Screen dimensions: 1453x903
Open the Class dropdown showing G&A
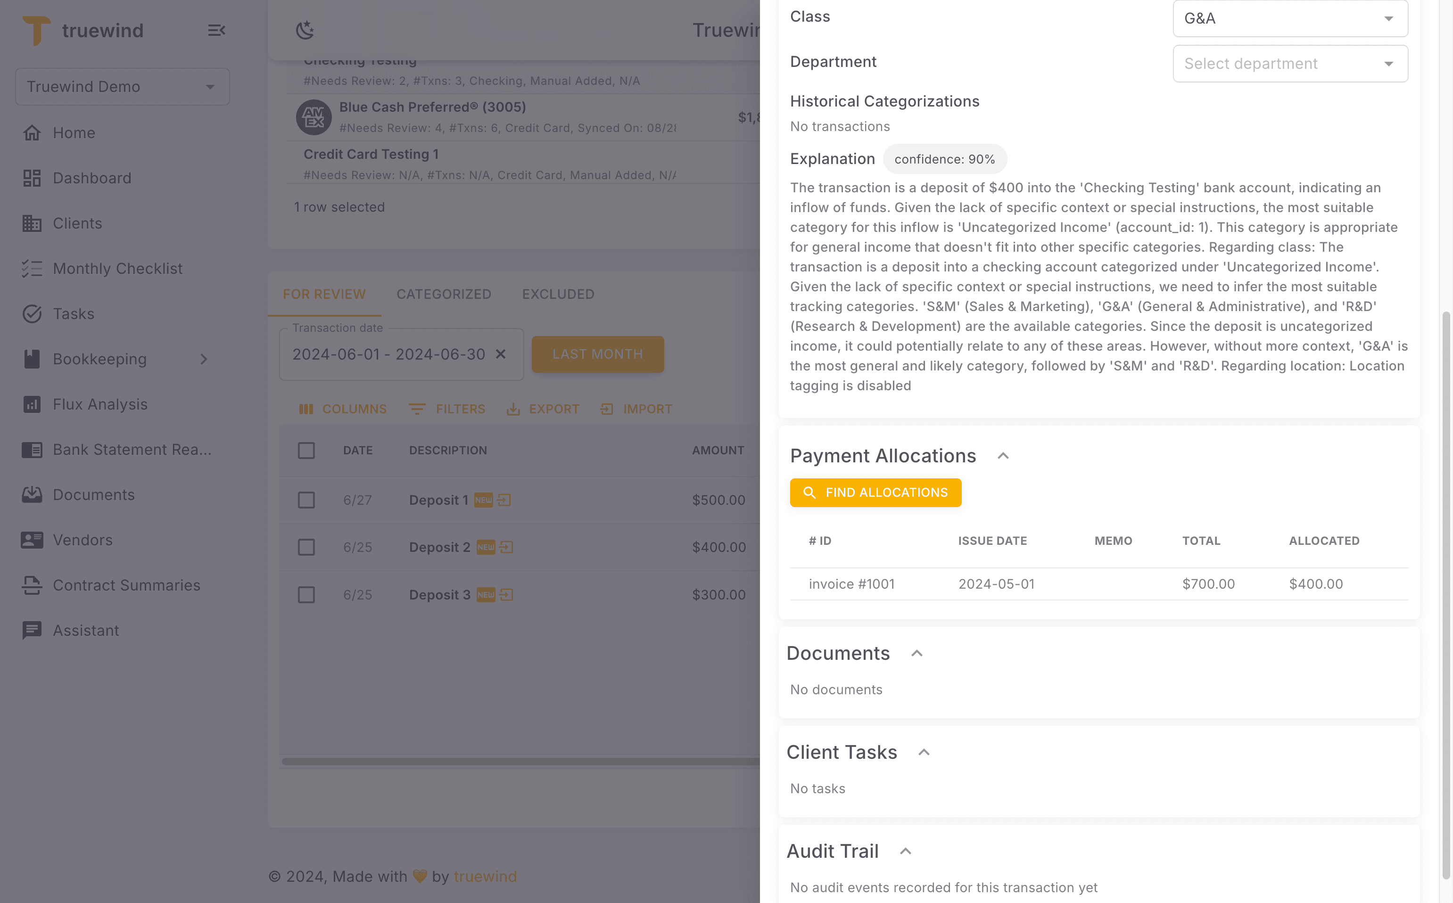[x=1290, y=18]
